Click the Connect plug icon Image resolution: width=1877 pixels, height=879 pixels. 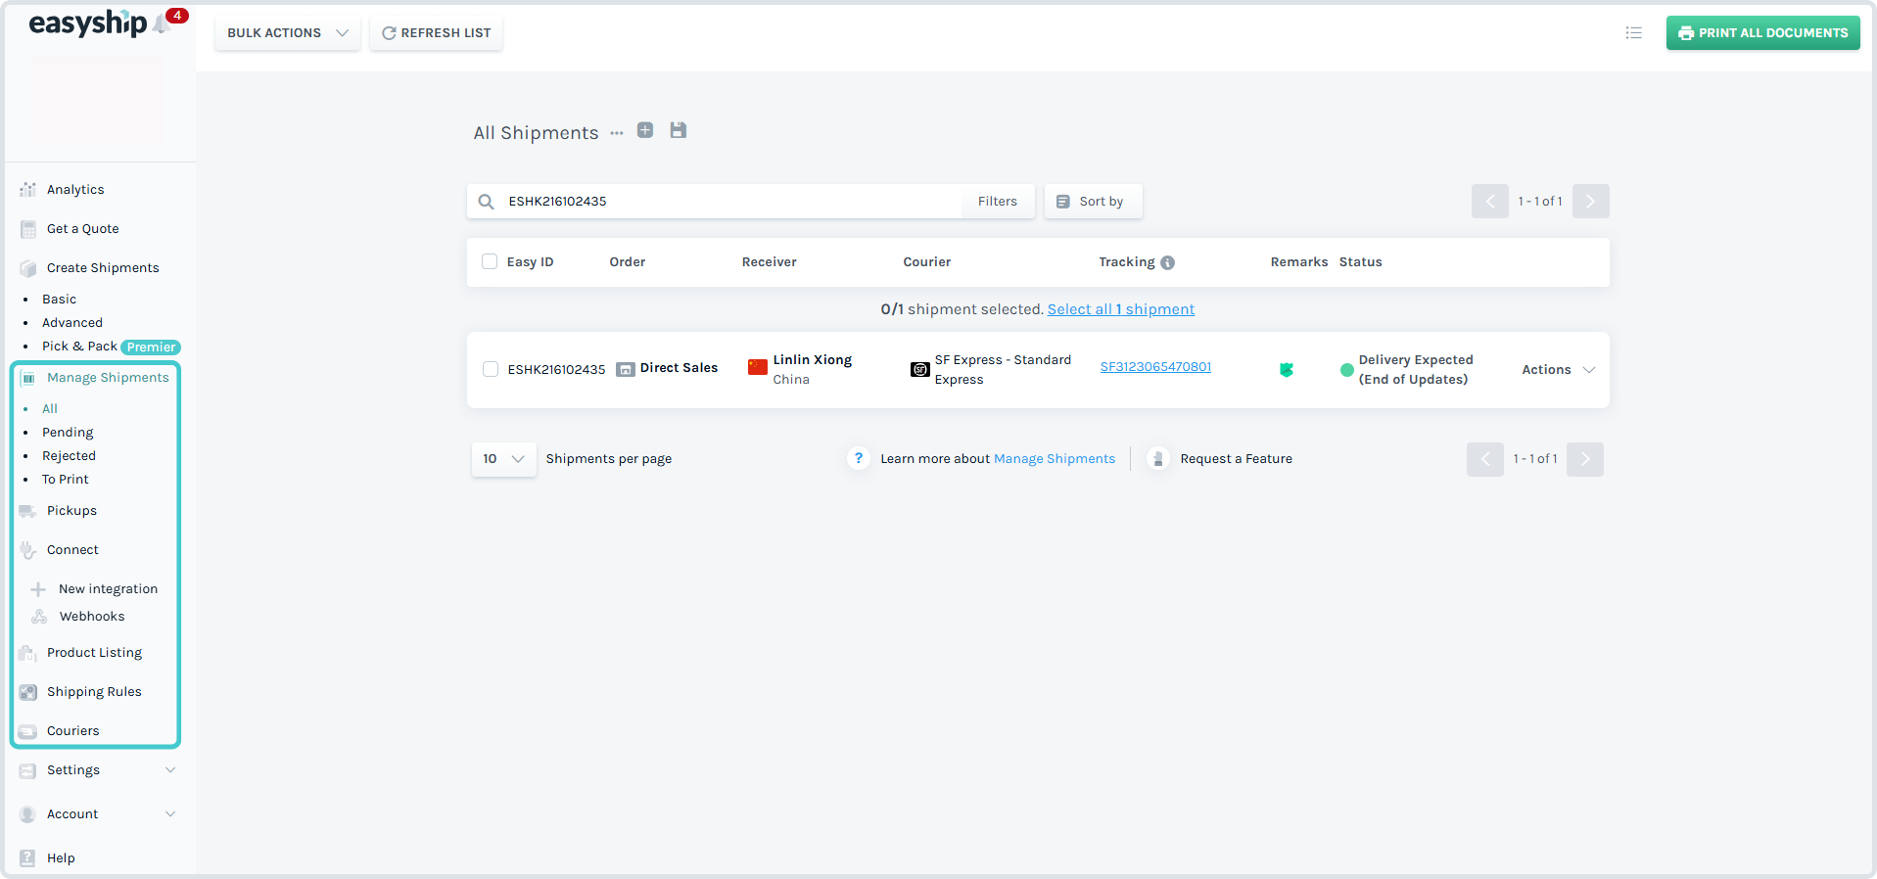(x=28, y=550)
